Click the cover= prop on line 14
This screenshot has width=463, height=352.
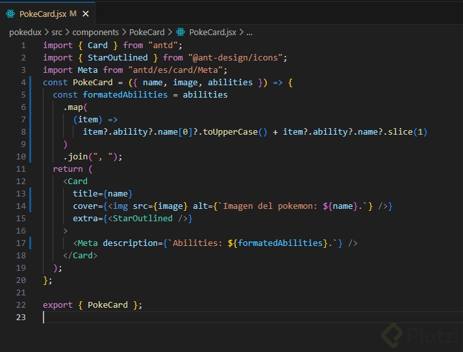pos(88,206)
